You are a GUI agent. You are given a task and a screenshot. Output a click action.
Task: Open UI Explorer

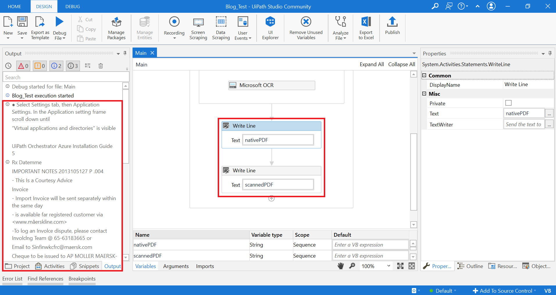pyautogui.click(x=270, y=28)
